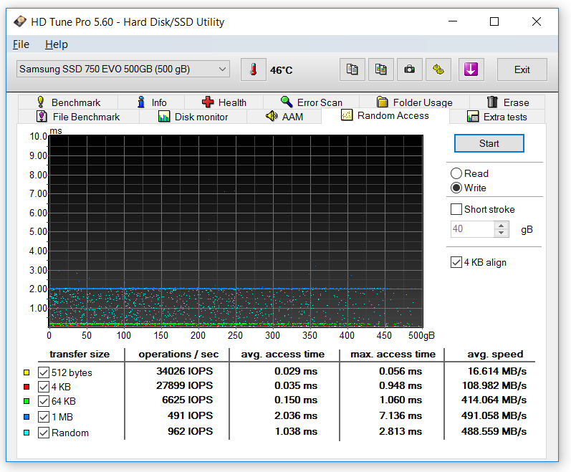571x472 pixels.
Task: Click the File Benchmark icon
Action: 42,117
